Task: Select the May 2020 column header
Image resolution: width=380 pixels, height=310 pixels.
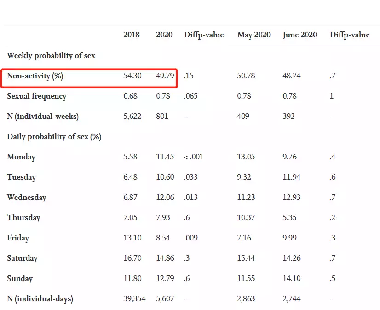Action: [x=253, y=35]
